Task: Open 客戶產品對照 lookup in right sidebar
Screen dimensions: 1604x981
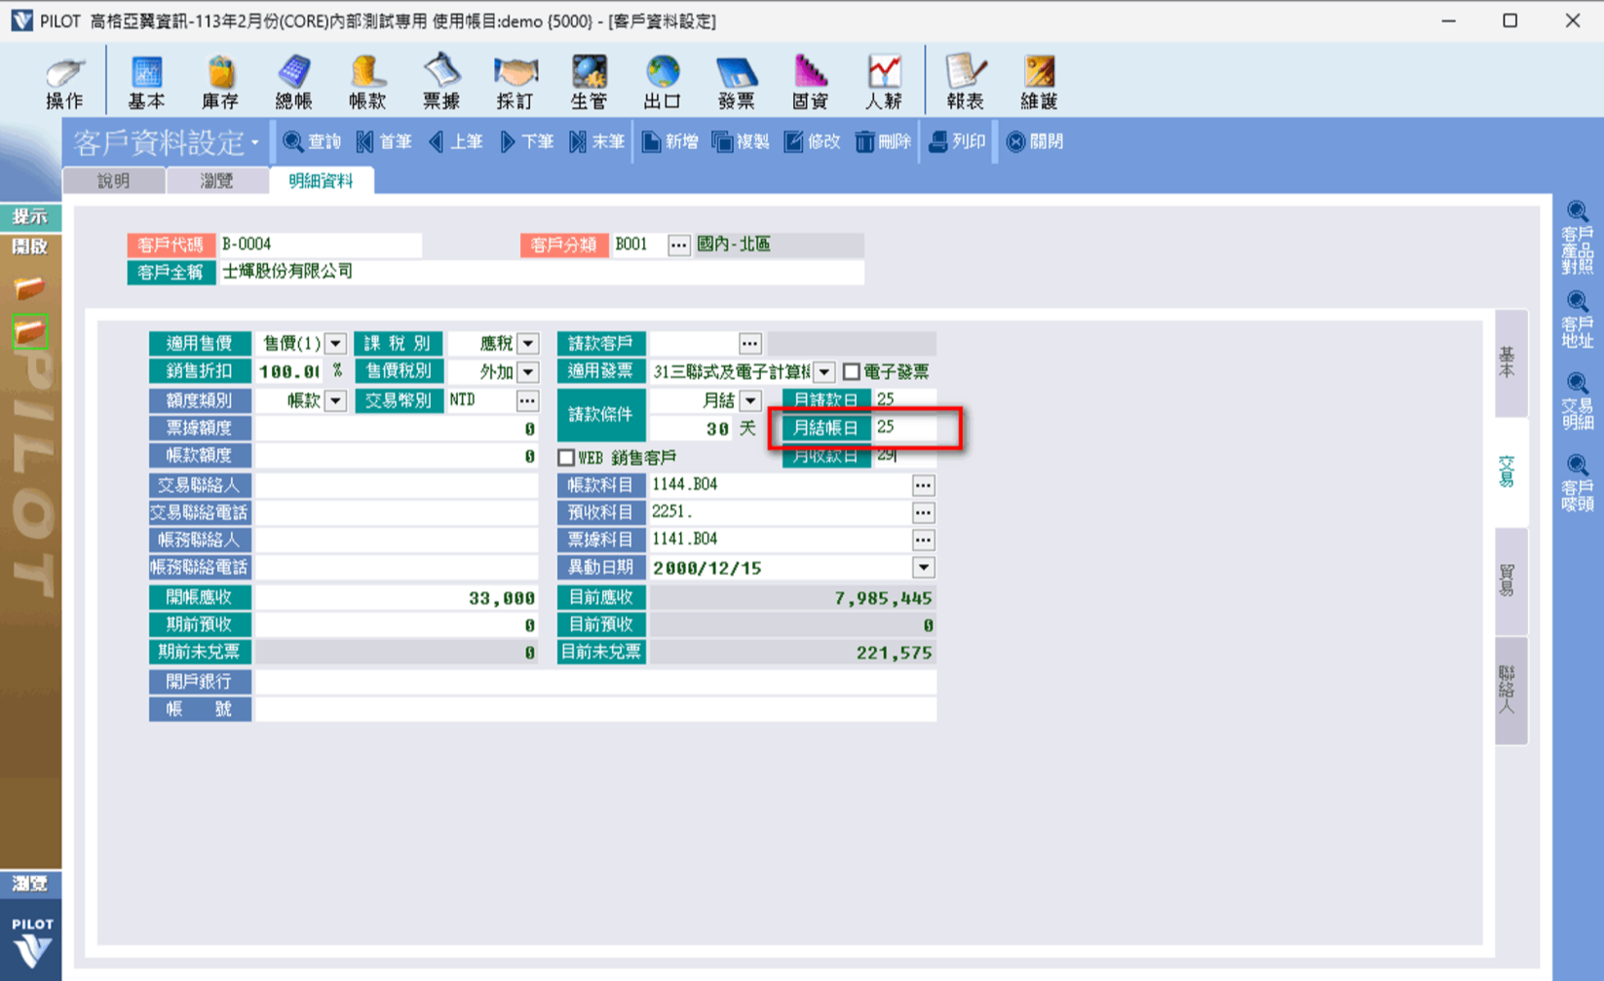Action: coord(1577,238)
